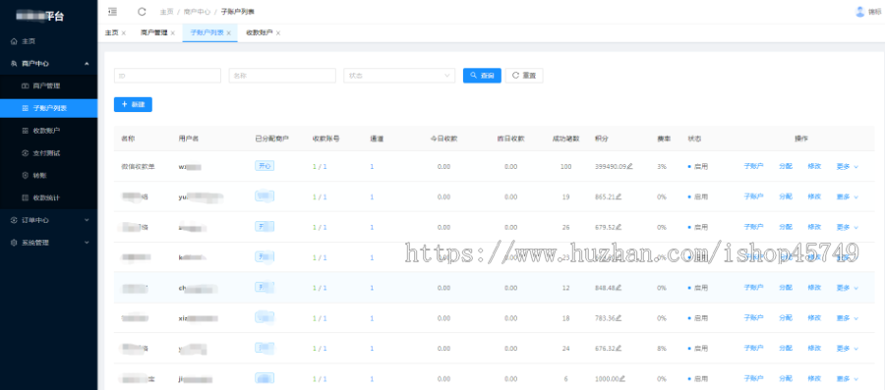Click the 新建 create button
This screenshot has height=390, width=885.
coord(133,104)
